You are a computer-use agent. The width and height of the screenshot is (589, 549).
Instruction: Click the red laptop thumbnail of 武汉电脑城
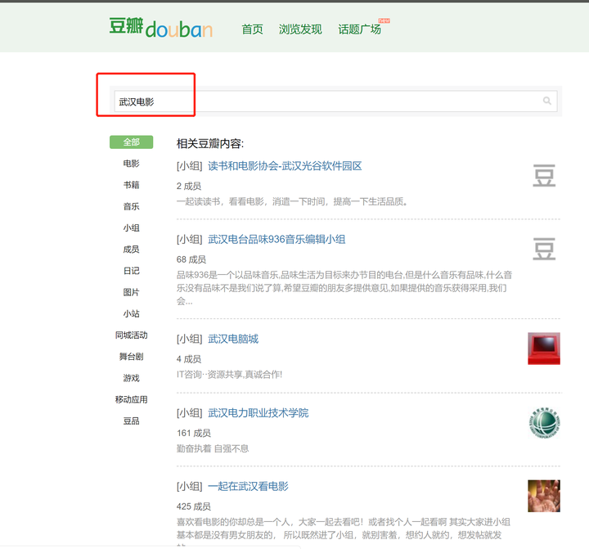(x=544, y=349)
